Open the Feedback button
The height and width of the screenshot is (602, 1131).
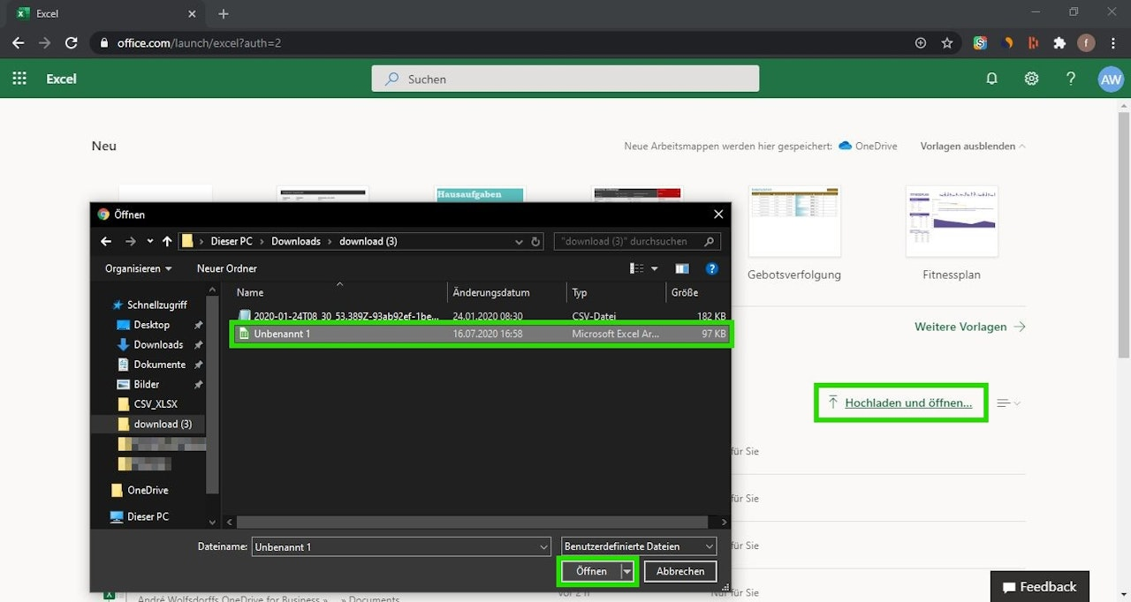[x=1040, y=587]
